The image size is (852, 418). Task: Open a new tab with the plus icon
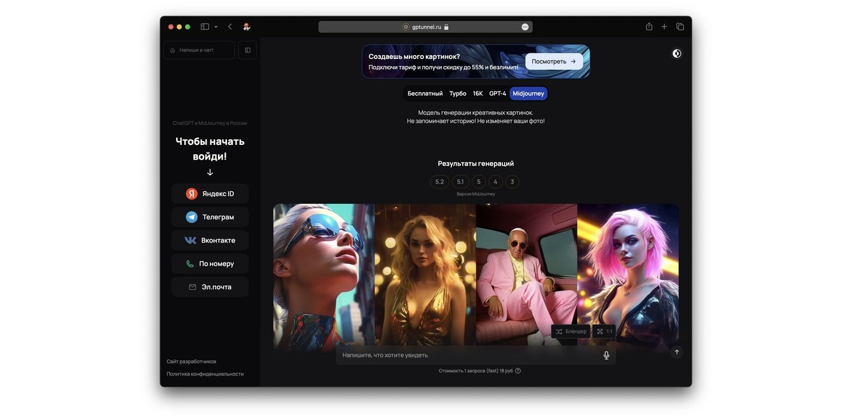click(x=664, y=27)
